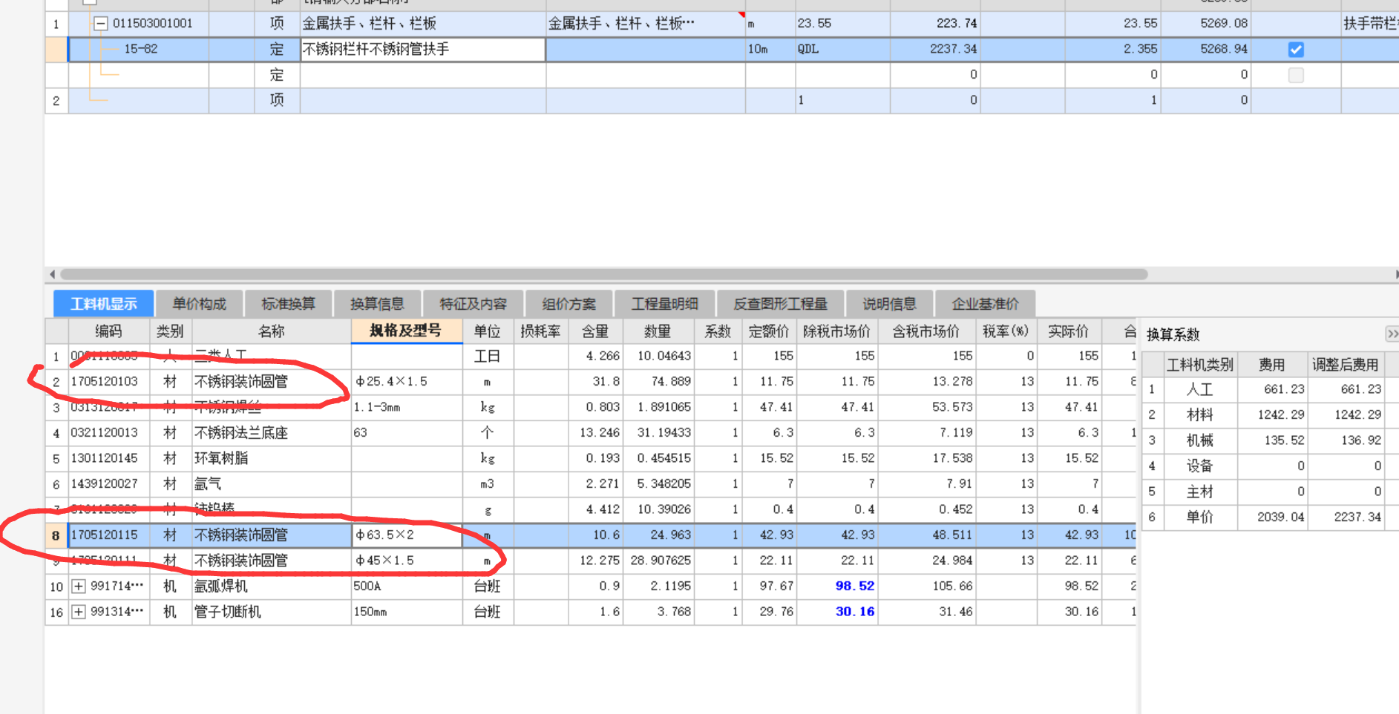Click the left scroll arrow of scrollbar

(52, 274)
